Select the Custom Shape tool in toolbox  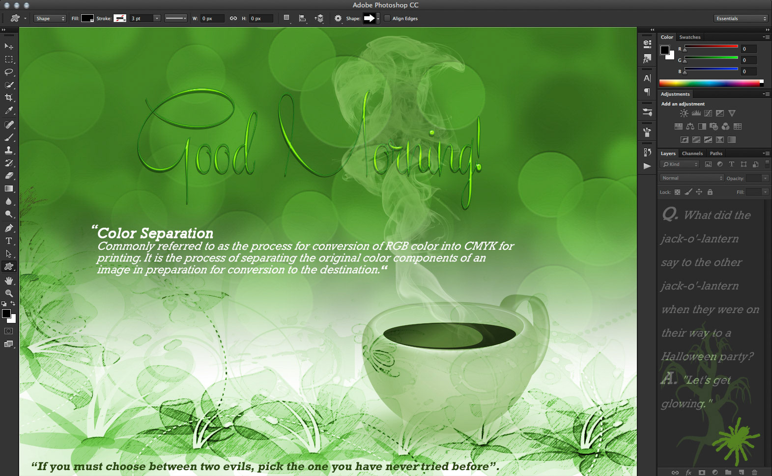coord(9,266)
